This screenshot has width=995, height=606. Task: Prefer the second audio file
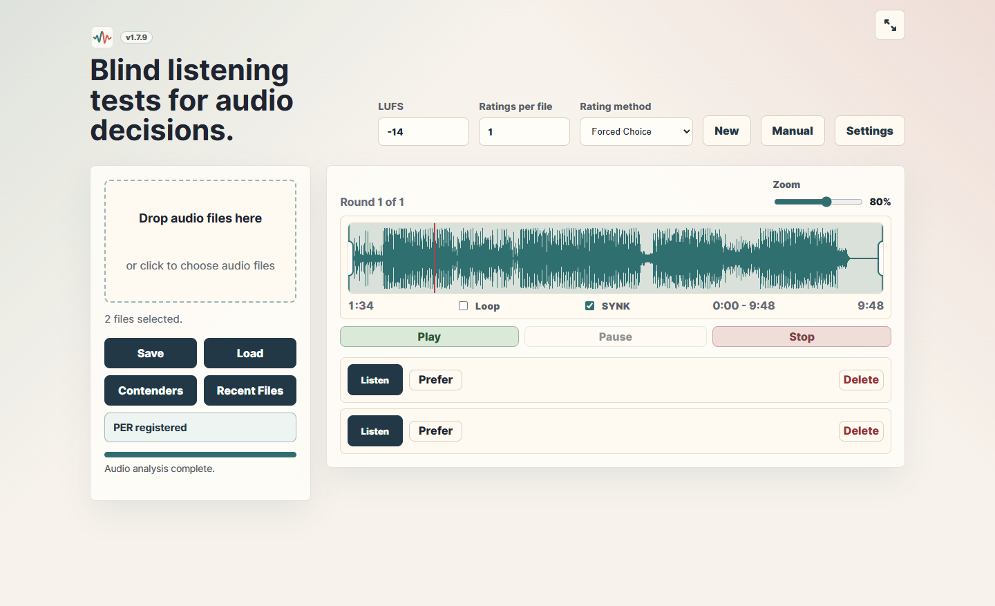pos(435,431)
